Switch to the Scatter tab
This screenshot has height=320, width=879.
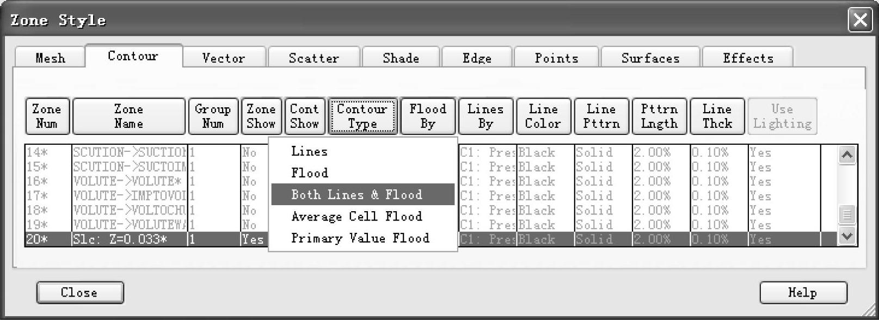pyautogui.click(x=314, y=58)
